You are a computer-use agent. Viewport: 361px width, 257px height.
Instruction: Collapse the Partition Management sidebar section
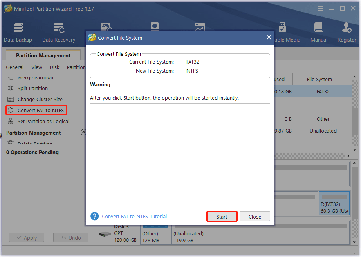pyautogui.click(x=83, y=132)
